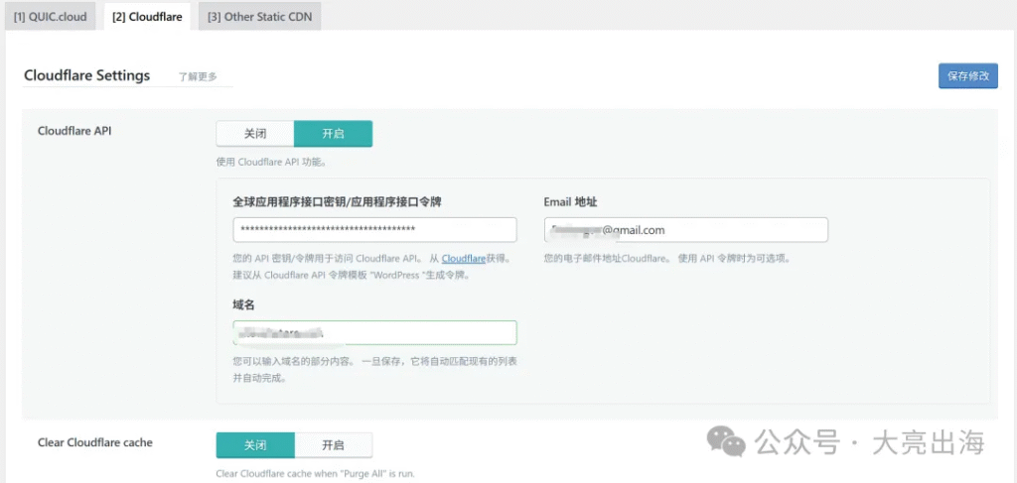Image resolution: width=1017 pixels, height=483 pixels.
Task: Open the [3] Other Static CDN tab
Action: [x=259, y=17]
